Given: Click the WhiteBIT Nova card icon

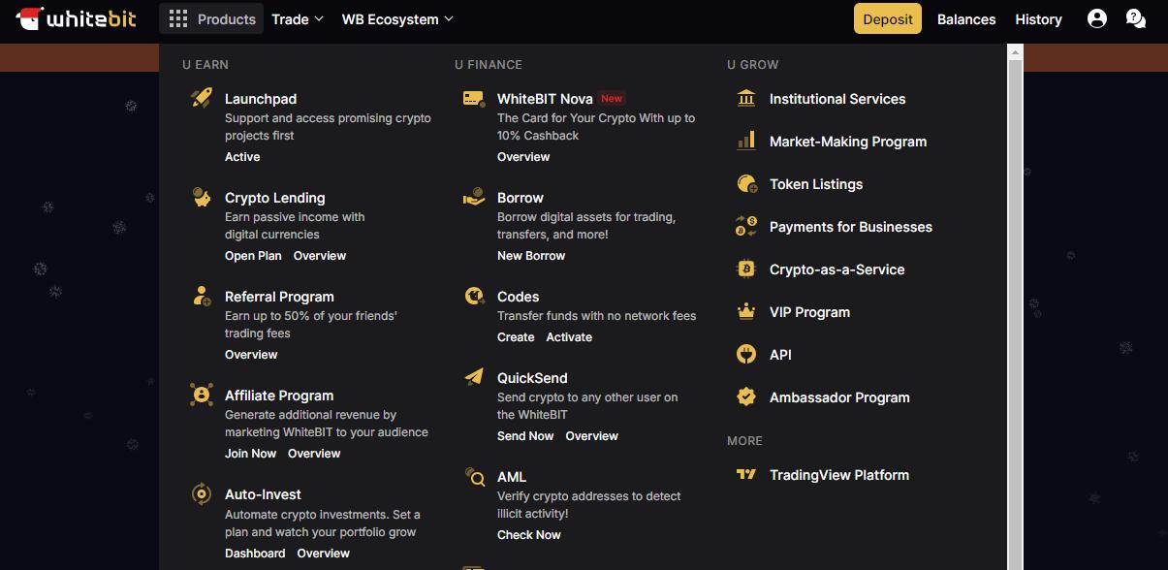Looking at the screenshot, I should 474,98.
